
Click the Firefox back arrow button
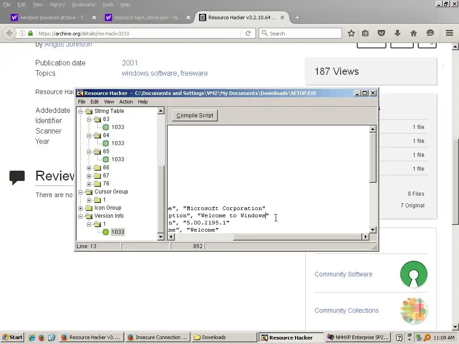click(x=9, y=33)
